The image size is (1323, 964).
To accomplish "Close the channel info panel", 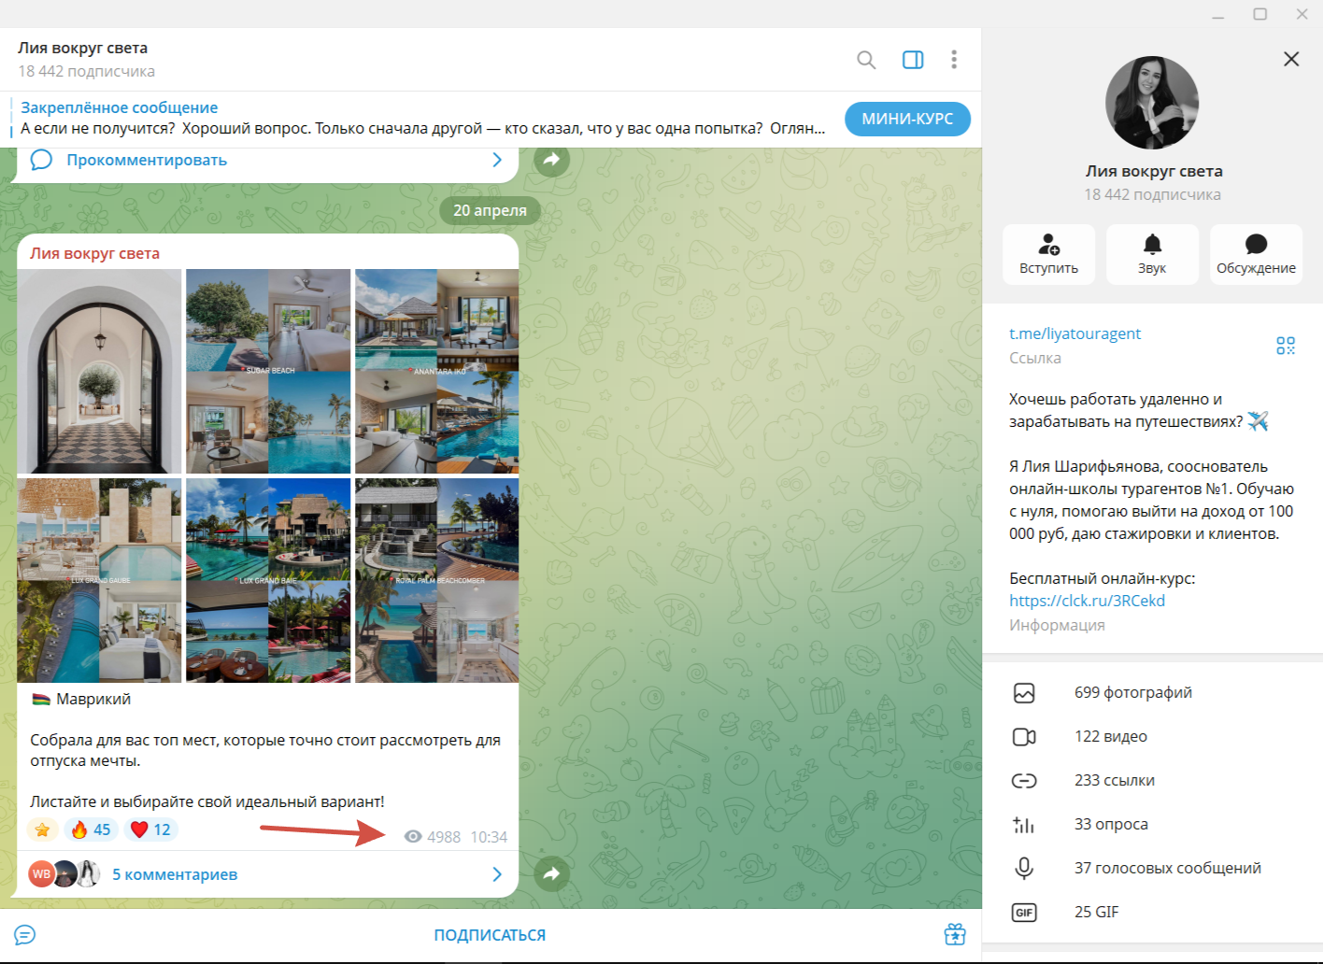I will point(1291,59).
